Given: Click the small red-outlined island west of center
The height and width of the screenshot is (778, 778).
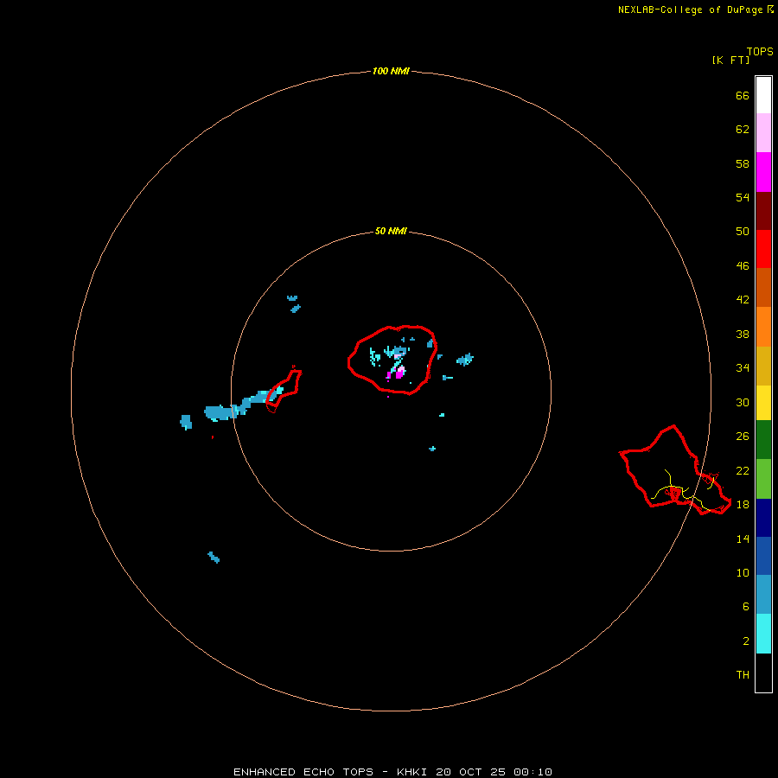Looking at the screenshot, I should [x=284, y=390].
